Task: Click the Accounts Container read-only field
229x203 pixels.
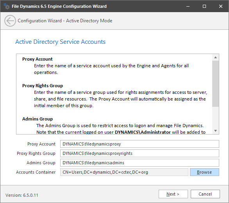Action: 124,172
